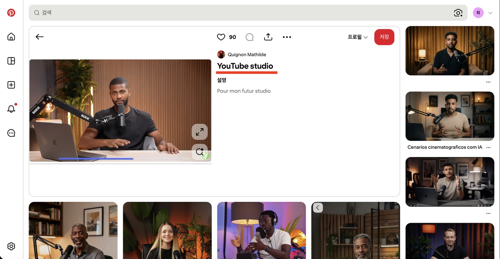Create a new pin with plus icon

11,85
